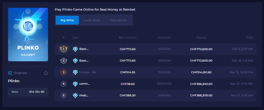Viewport: 264px width, 110px height.
Task: Open the Lucky Wins tab
Action: (x=92, y=20)
